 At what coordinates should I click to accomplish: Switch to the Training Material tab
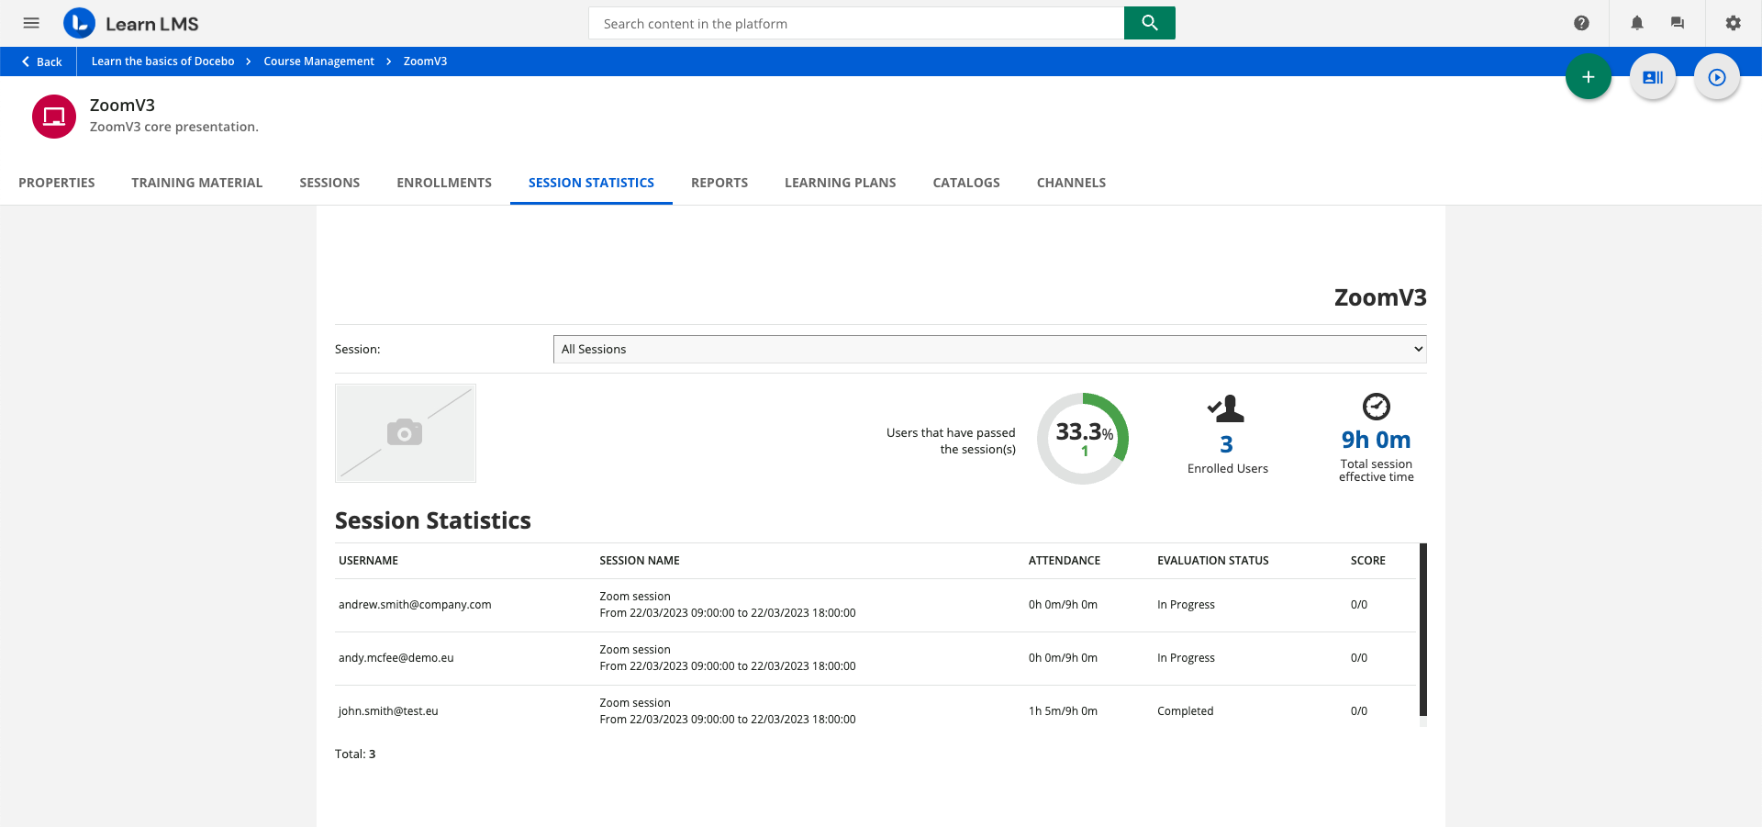(x=197, y=183)
